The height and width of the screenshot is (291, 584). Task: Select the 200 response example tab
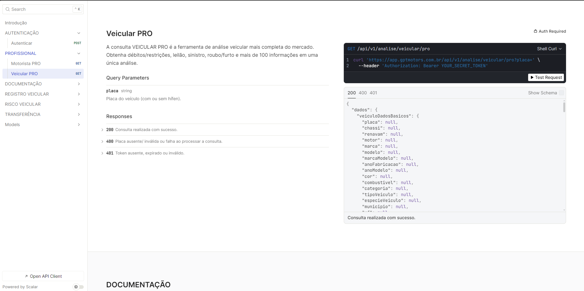tap(351, 93)
